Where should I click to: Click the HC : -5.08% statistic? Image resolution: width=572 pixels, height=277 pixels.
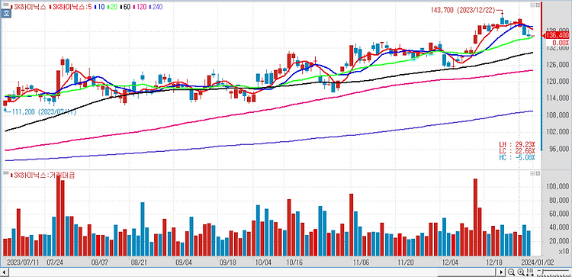(517, 157)
